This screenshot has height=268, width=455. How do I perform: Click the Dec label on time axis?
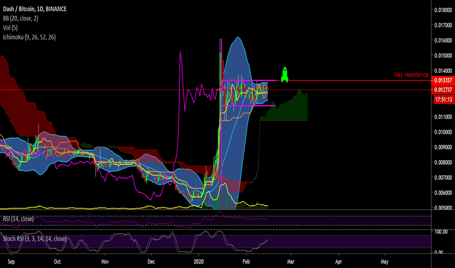[x=151, y=262]
